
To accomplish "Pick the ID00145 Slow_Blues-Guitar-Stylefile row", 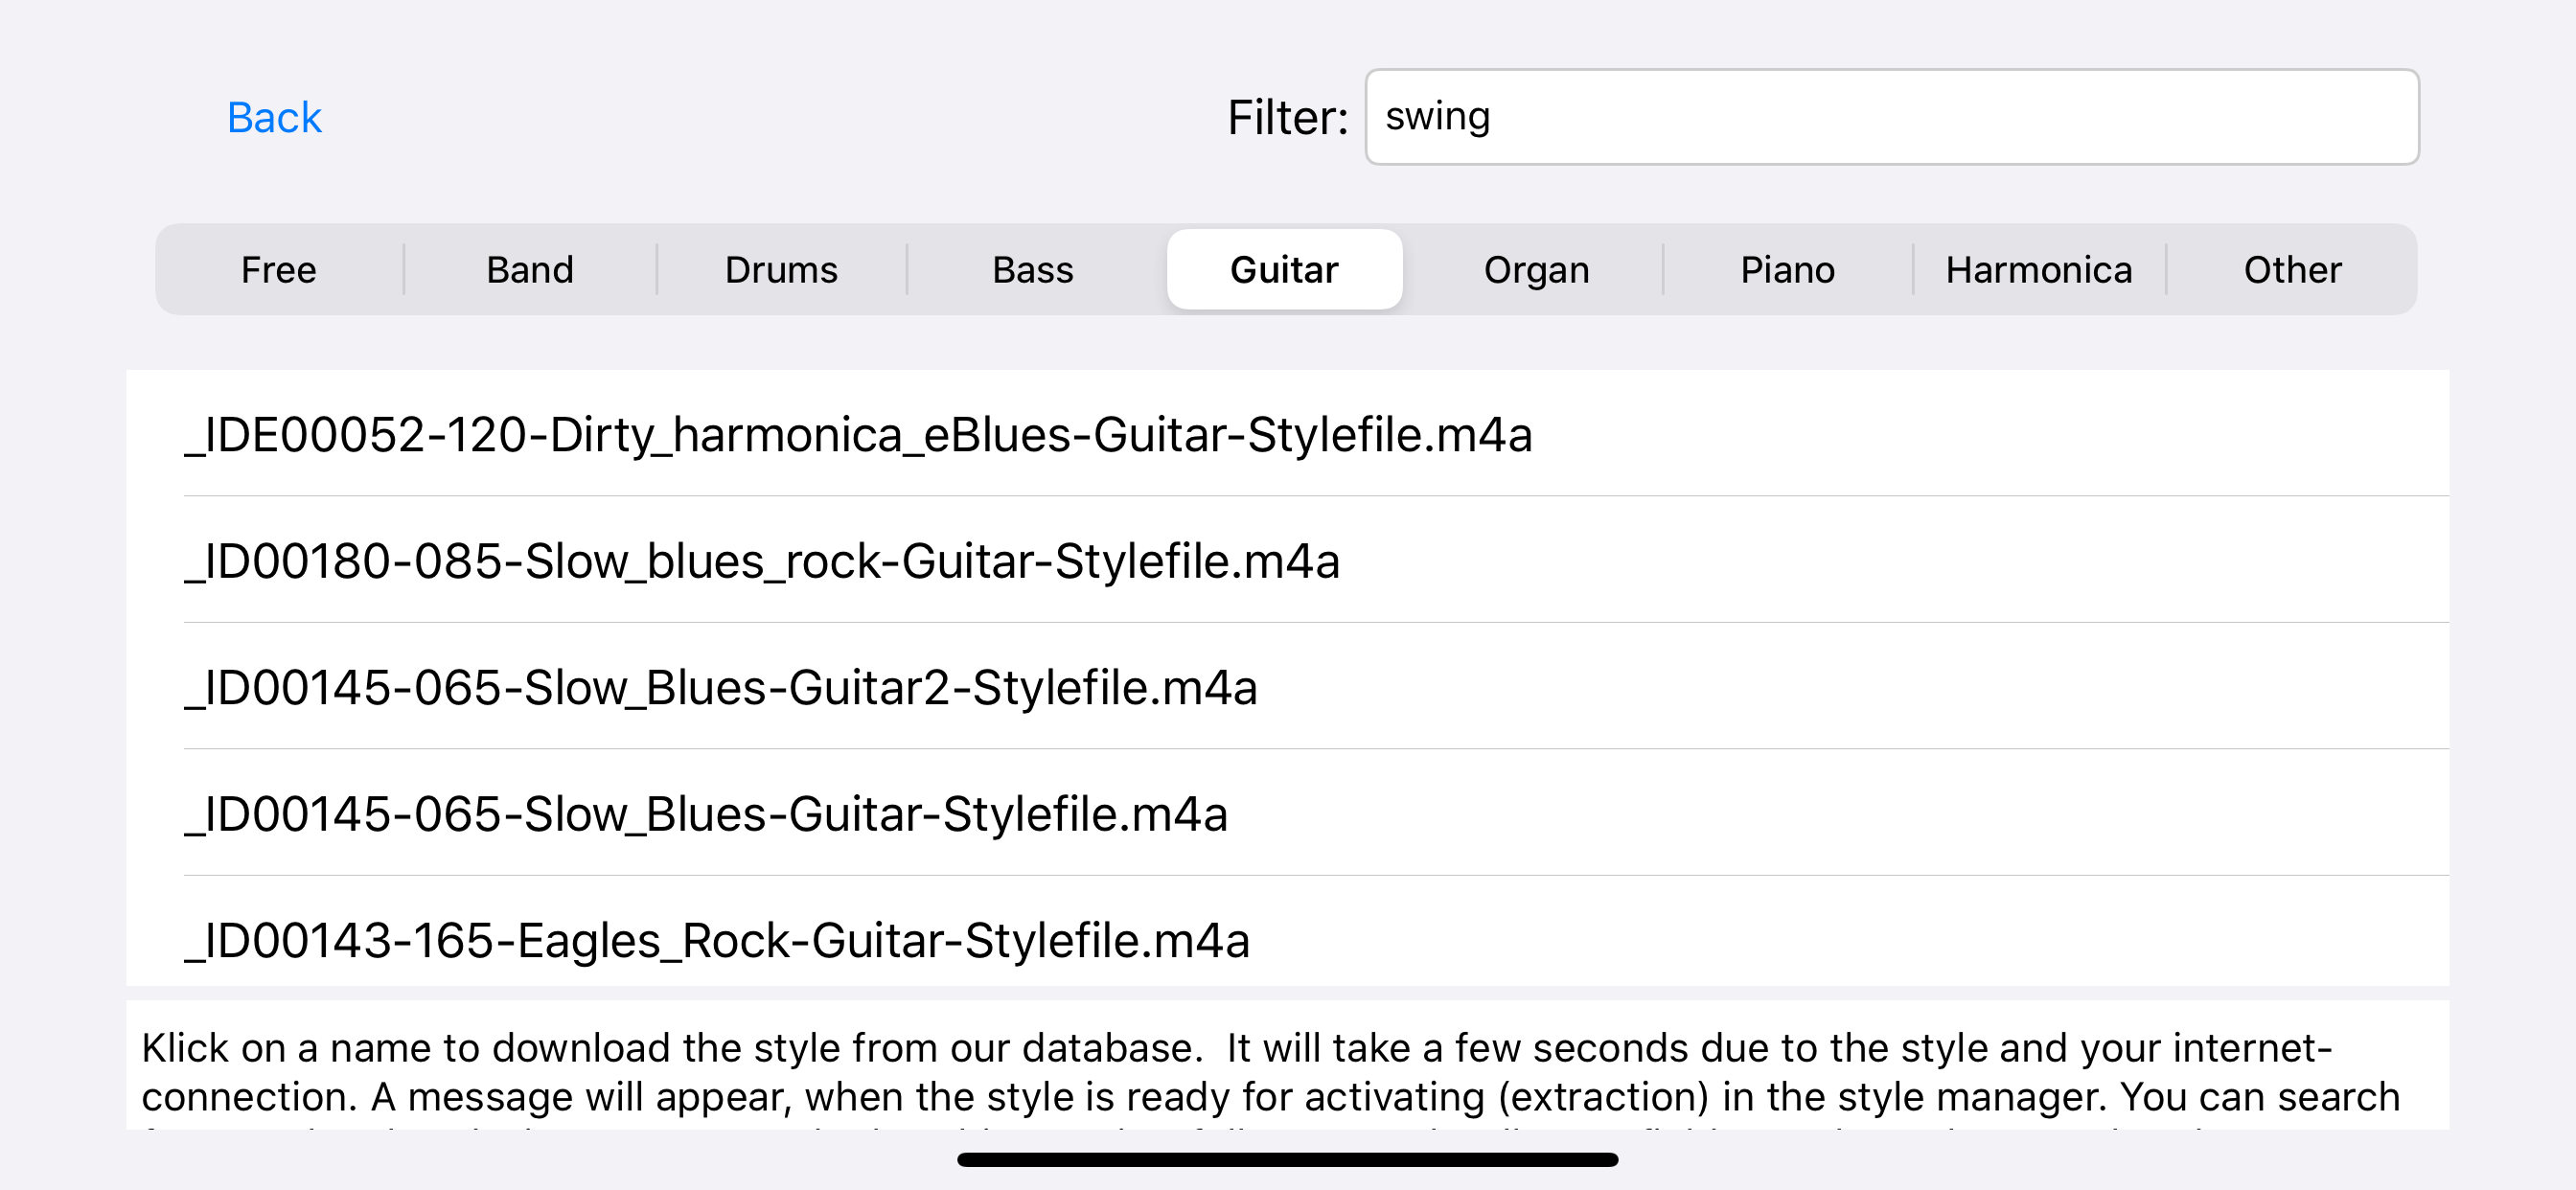I will [x=706, y=814].
